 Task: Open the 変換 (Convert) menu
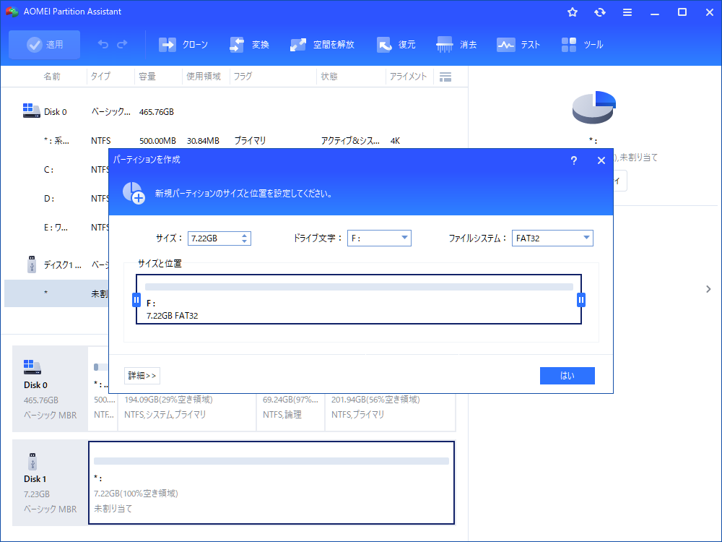pos(249,45)
